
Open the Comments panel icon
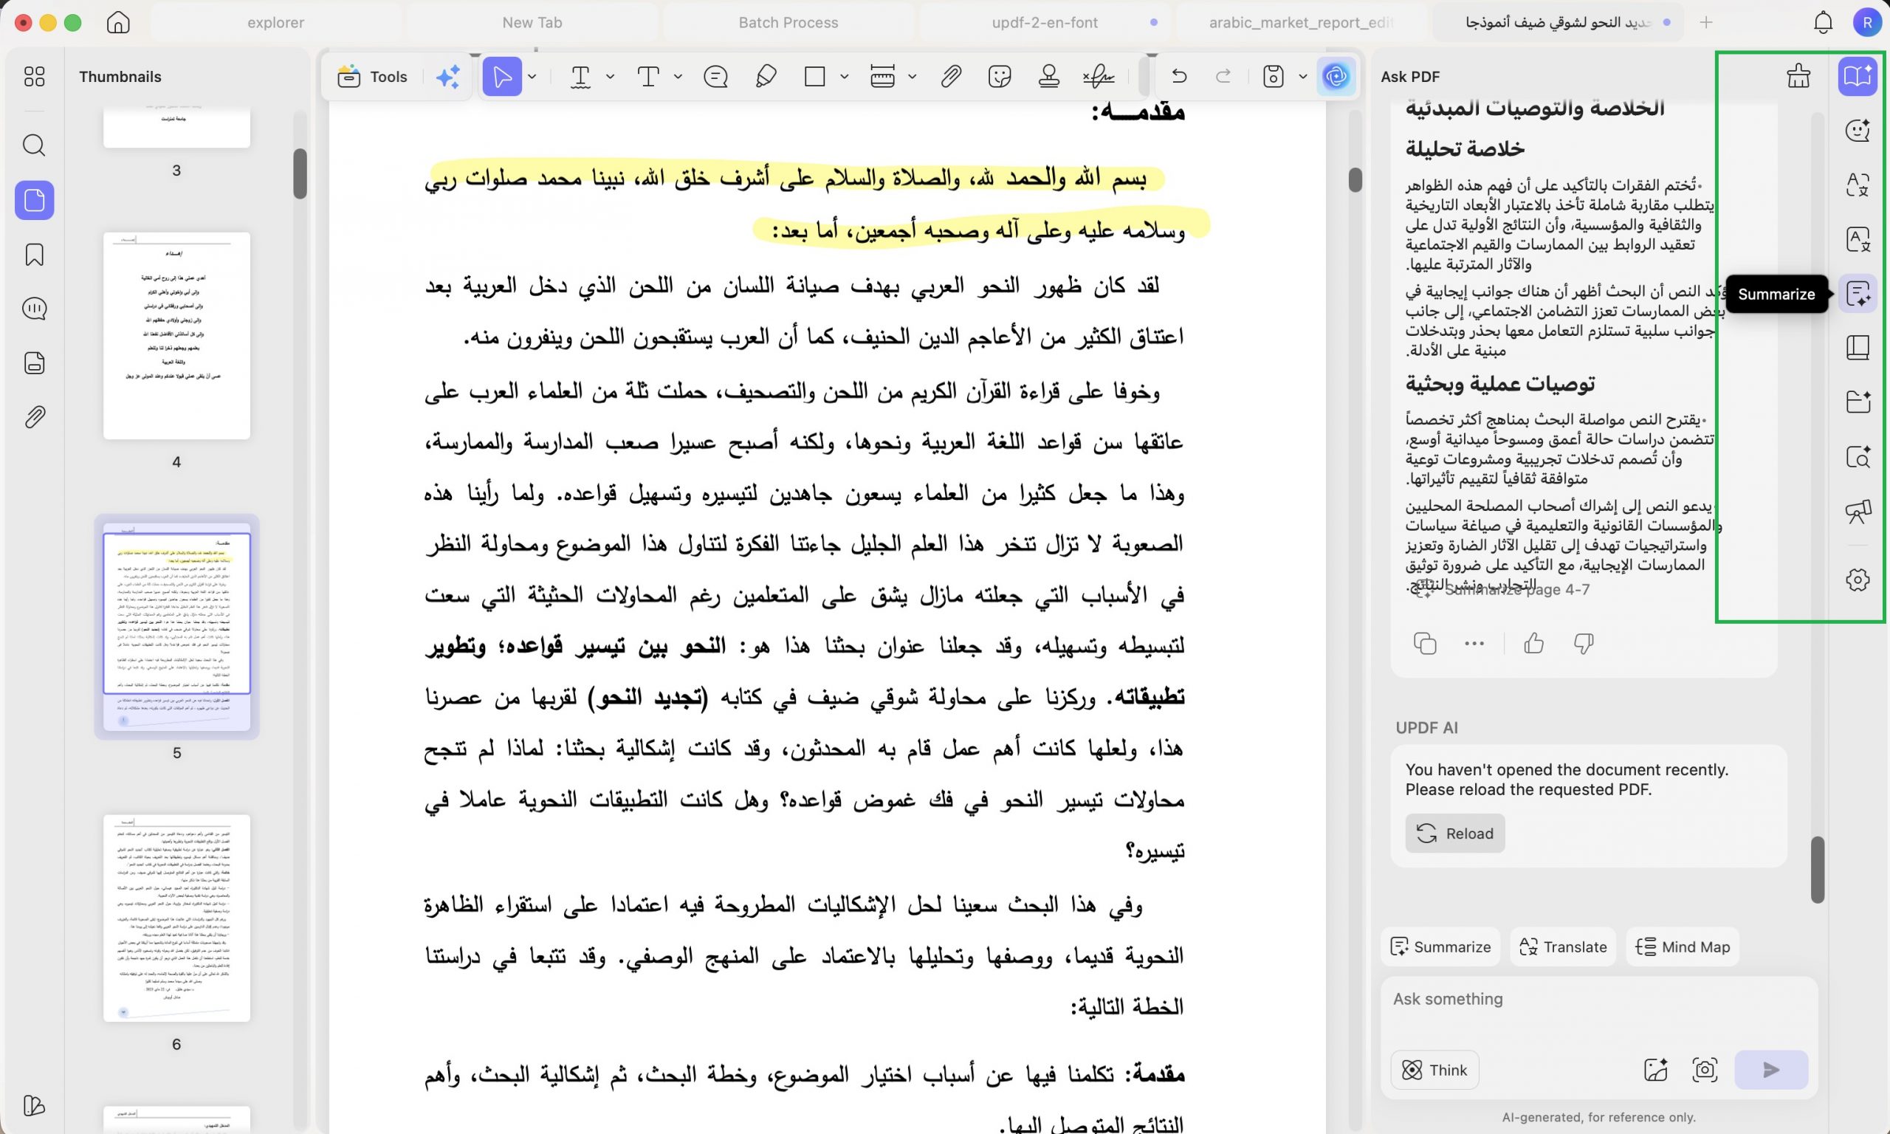coord(35,309)
